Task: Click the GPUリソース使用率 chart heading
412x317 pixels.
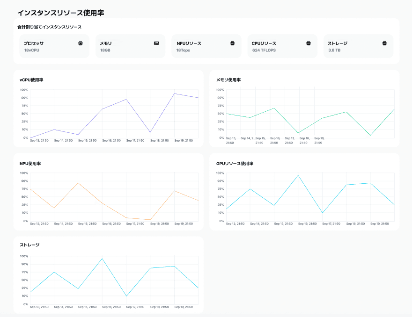Action: pyautogui.click(x=235, y=164)
